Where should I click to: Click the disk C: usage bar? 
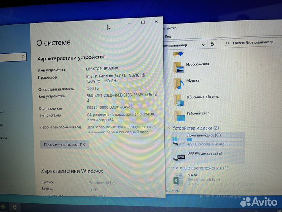click(x=215, y=140)
